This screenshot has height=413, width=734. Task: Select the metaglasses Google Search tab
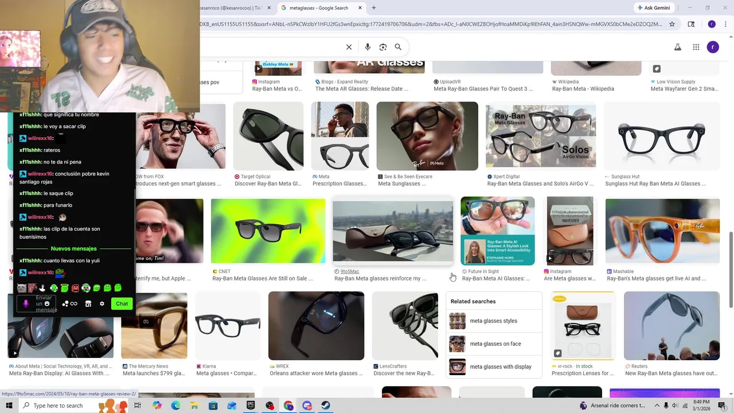(321, 8)
